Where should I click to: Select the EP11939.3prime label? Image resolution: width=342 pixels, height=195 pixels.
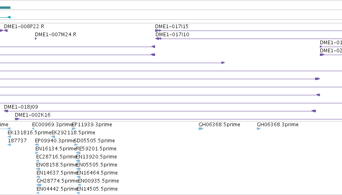click(92, 125)
